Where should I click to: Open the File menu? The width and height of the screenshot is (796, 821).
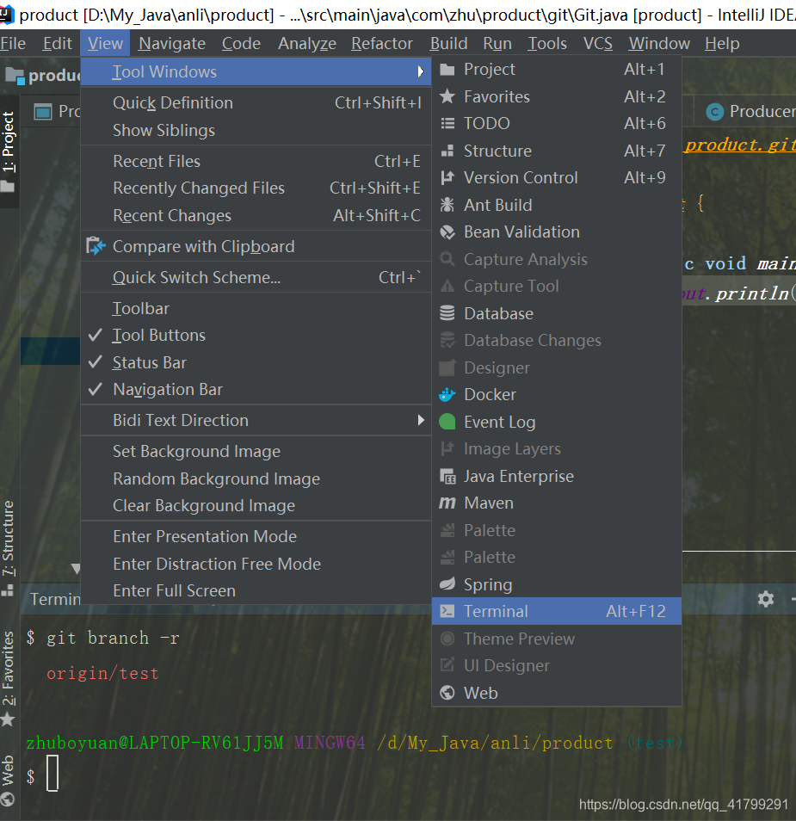pyautogui.click(x=13, y=43)
